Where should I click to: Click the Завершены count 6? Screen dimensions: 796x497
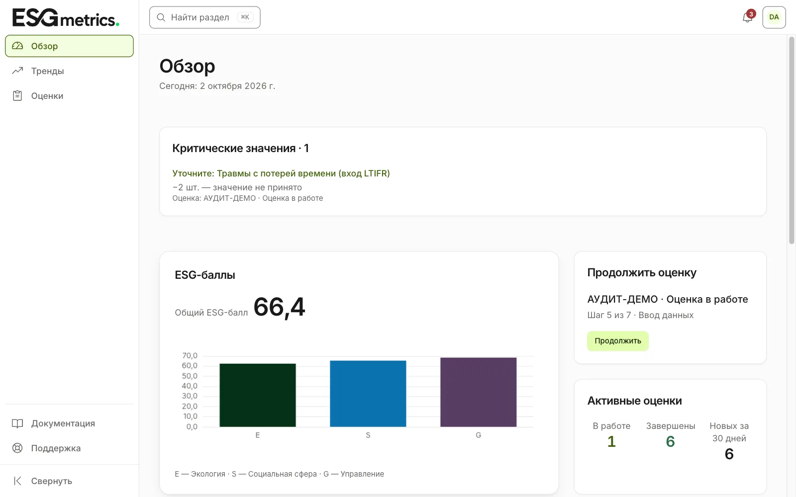671,442
